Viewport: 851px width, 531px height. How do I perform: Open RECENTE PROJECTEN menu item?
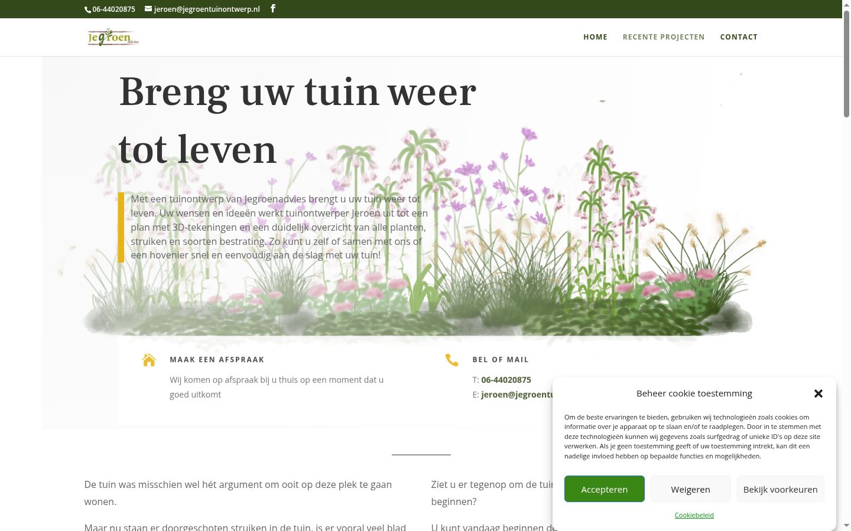pos(664,37)
